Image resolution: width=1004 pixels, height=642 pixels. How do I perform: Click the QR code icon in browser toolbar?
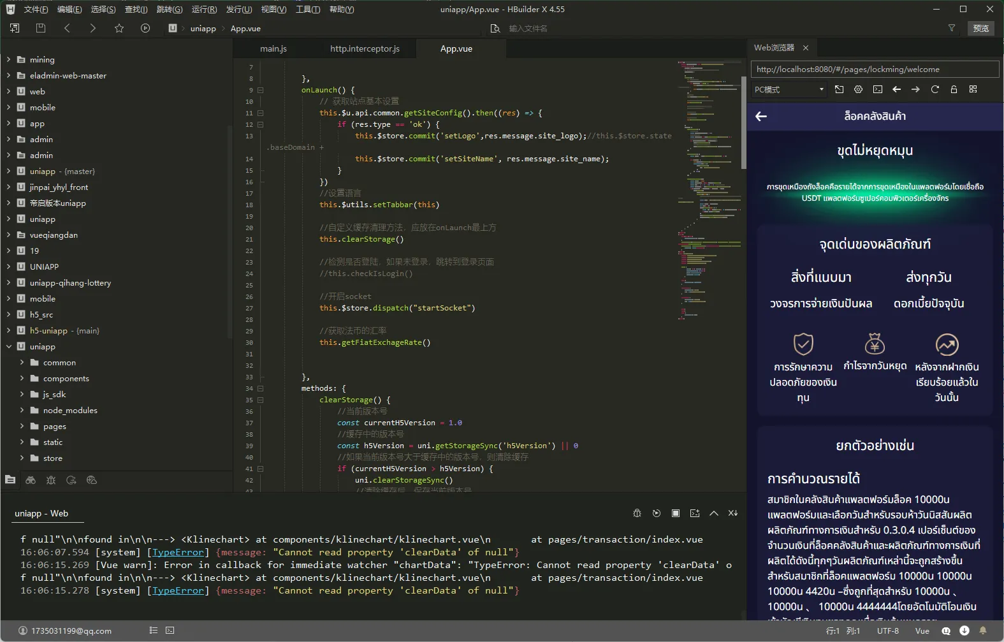pos(973,89)
